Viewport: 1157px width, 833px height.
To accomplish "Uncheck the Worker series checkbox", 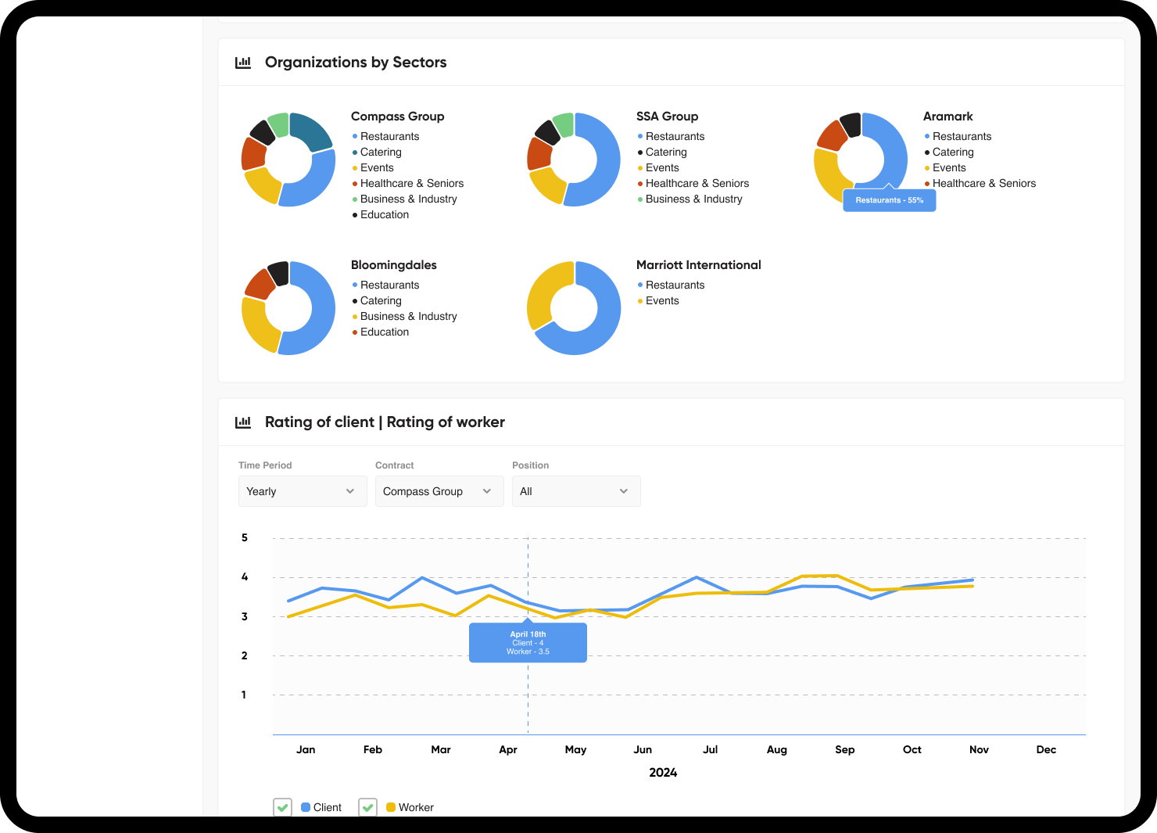I will [x=368, y=807].
